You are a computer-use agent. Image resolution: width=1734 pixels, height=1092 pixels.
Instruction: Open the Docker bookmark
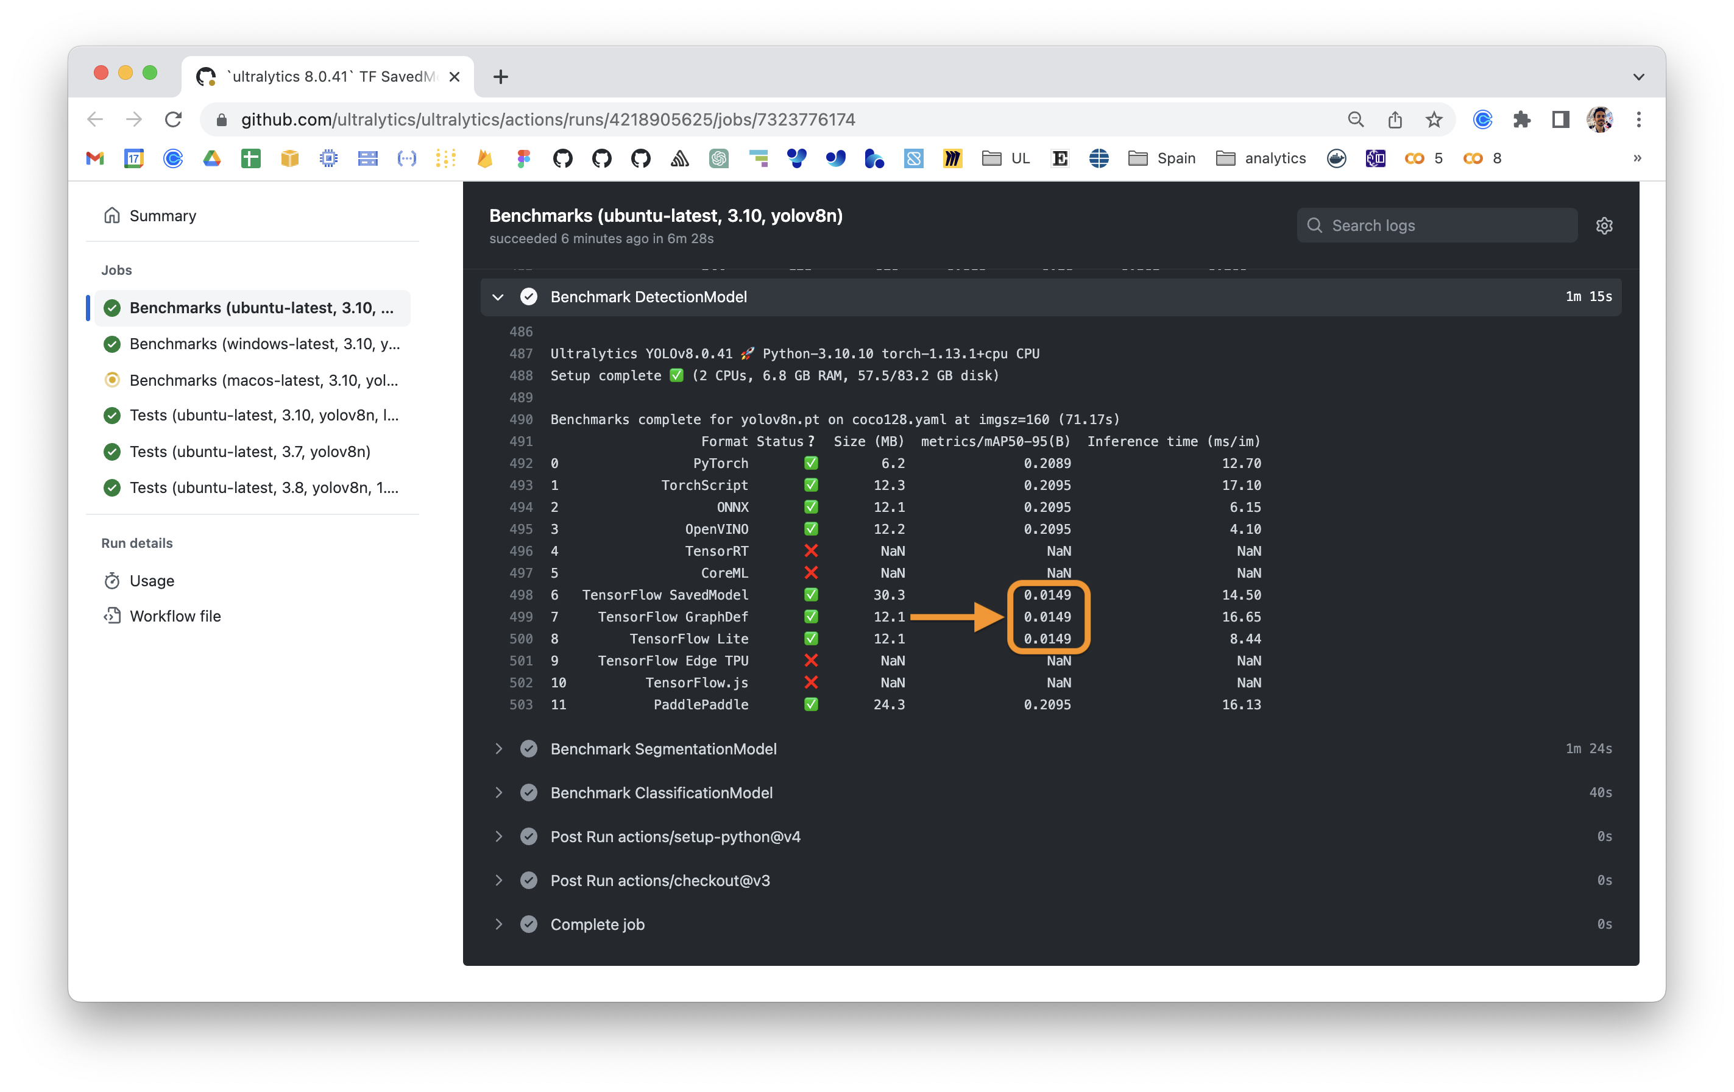pyautogui.click(x=1337, y=158)
